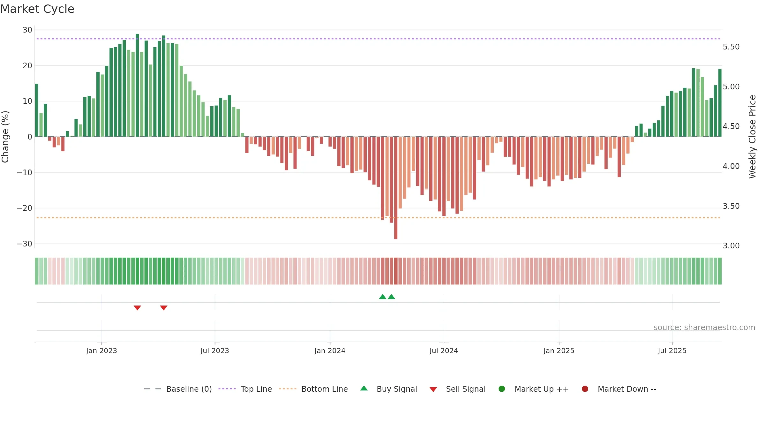Click the green triangle icon in legend

point(364,388)
